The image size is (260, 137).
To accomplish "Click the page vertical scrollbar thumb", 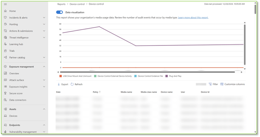I will 255,9.
